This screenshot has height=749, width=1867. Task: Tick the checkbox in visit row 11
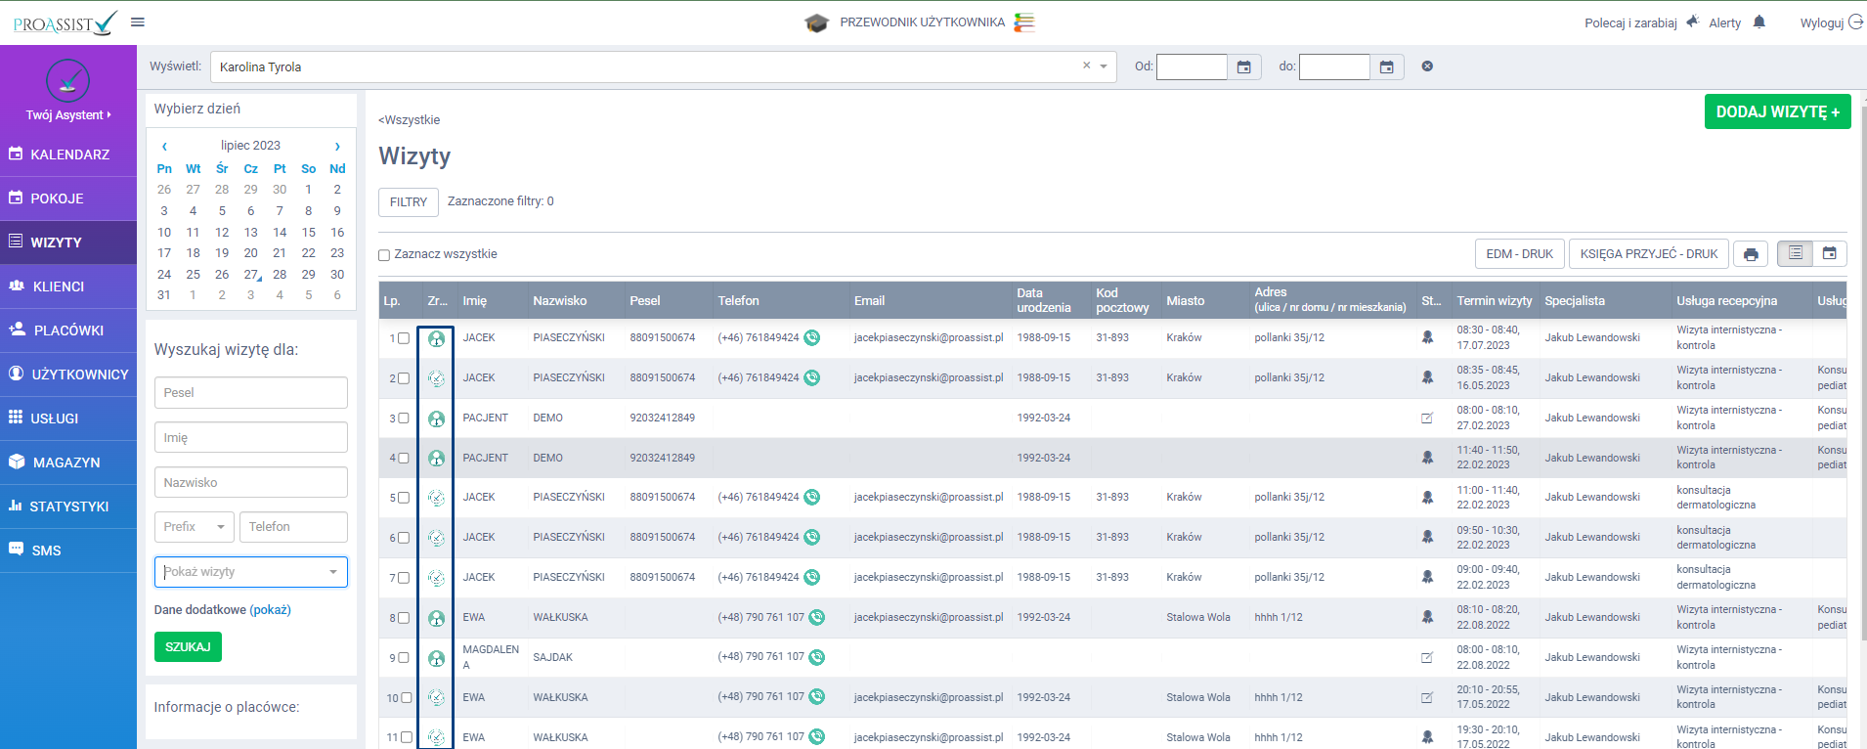point(406,737)
